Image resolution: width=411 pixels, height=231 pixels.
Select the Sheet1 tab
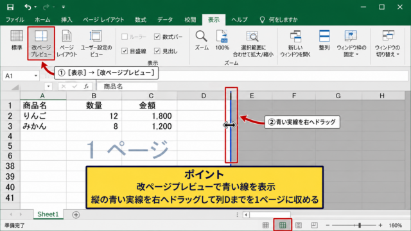point(48,214)
